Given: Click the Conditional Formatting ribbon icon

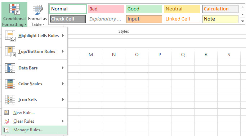Looking at the screenshot, I should pos(14,9).
